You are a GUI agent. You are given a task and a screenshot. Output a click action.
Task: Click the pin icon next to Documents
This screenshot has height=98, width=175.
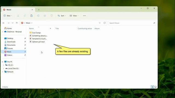pyautogui.click(x=25, y=45)
